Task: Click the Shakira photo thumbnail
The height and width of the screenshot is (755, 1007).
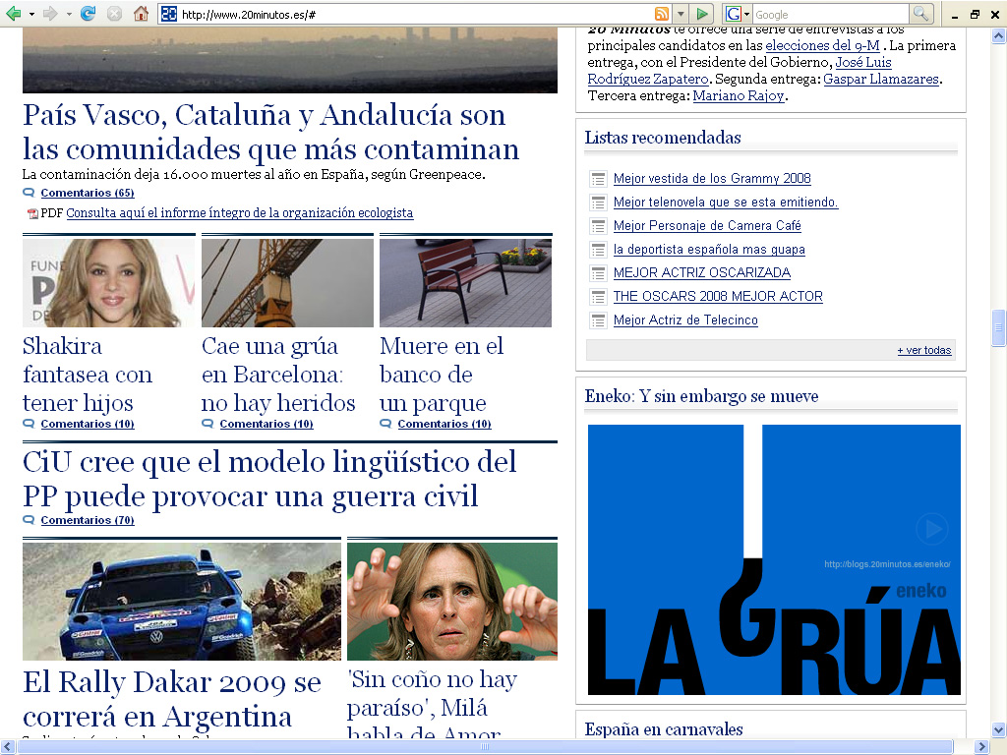Action: click(108, 283)
